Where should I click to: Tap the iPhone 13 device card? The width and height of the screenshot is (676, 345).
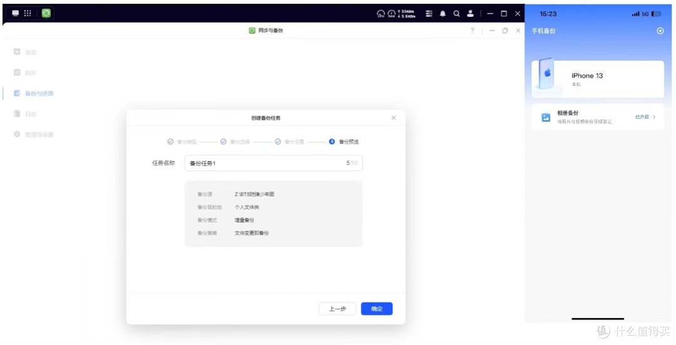pyautogui.click(x=598, y=79)
